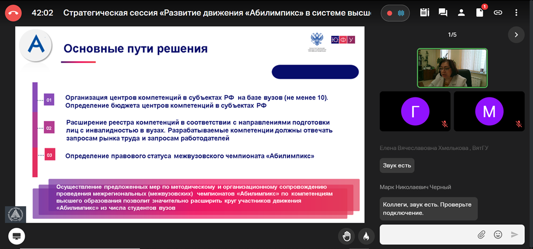This screenshot has height=249, width=533.
Task: Click the "Звук есть" chat message
Action: [x=397, y=165]
